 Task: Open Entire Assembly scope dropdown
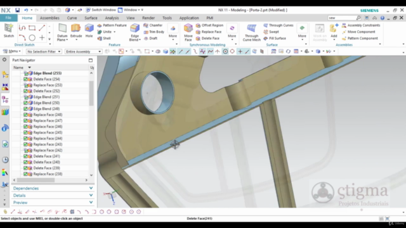point(83,51)
